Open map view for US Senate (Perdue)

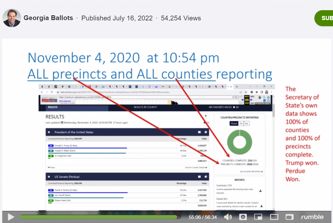(199, 176)
